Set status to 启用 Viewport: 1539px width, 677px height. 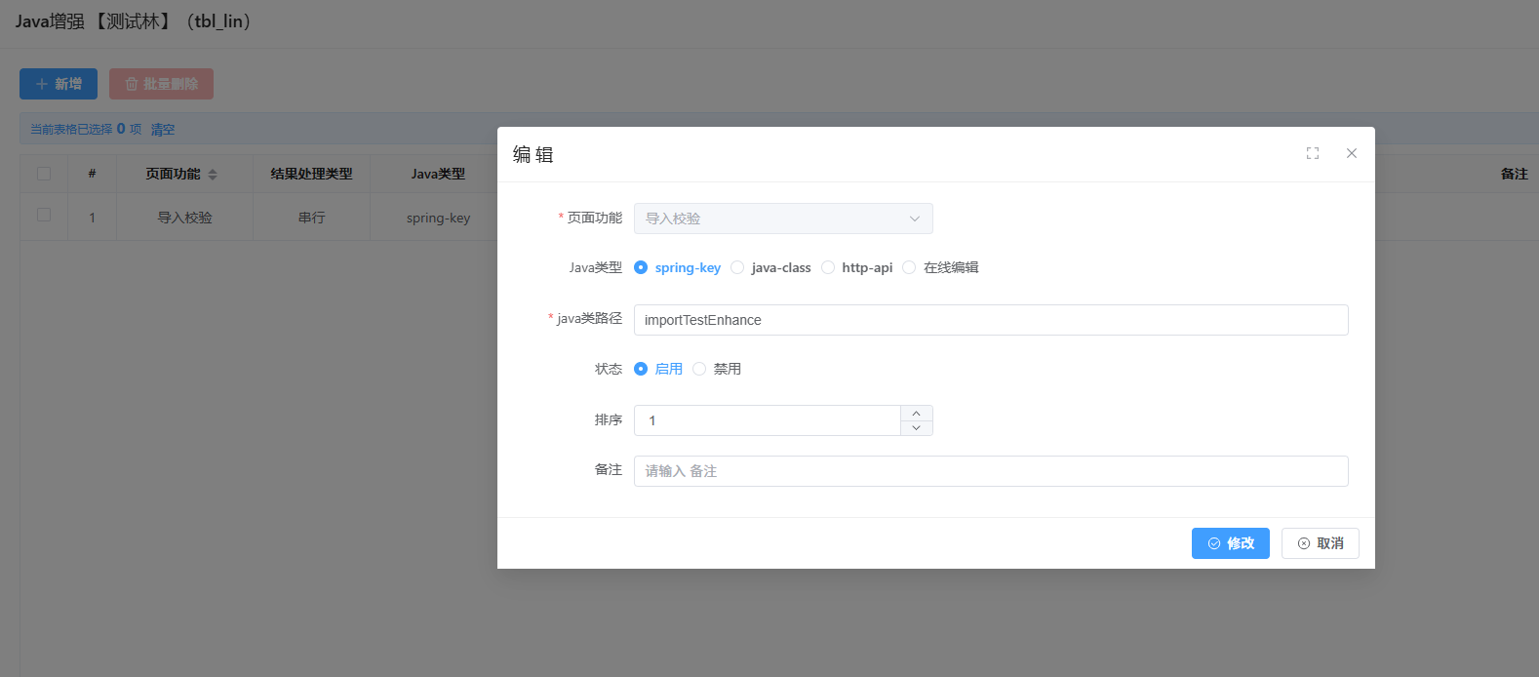coord(641,369)
